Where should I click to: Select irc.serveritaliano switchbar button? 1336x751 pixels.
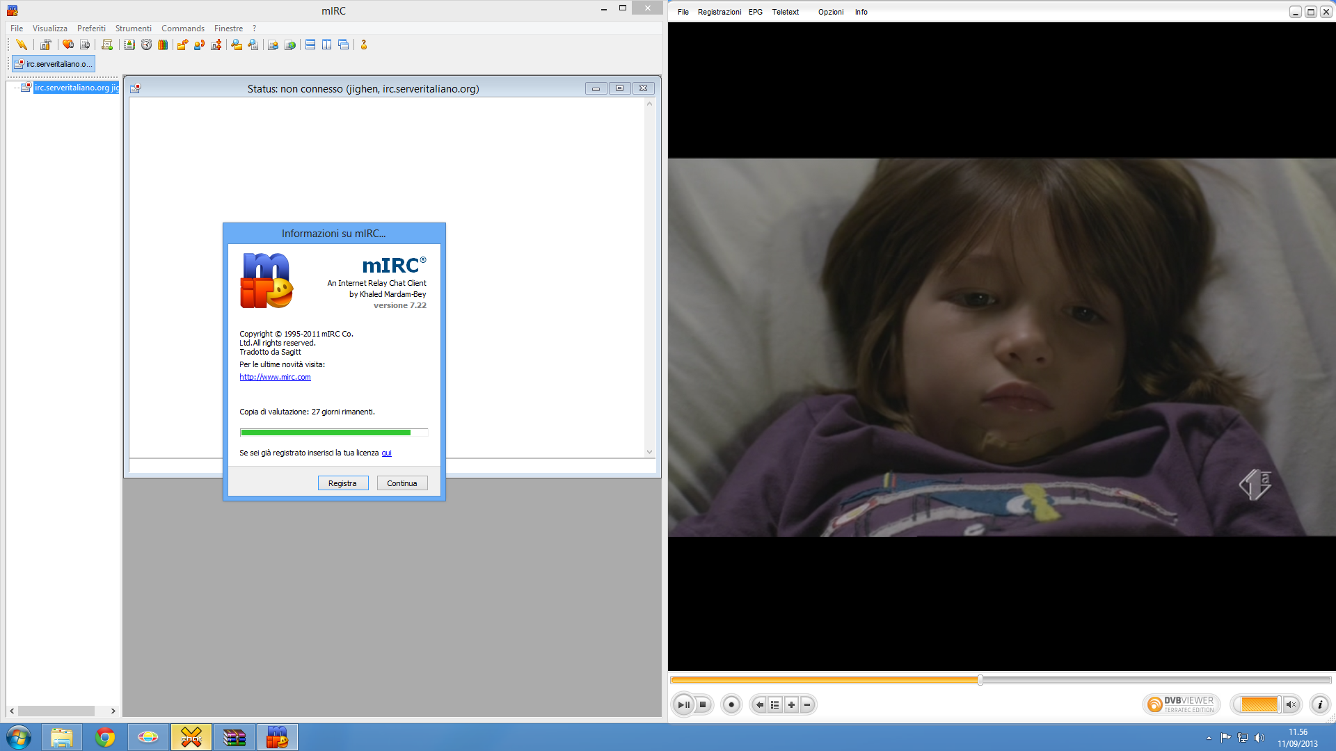(x=54, y=64)
